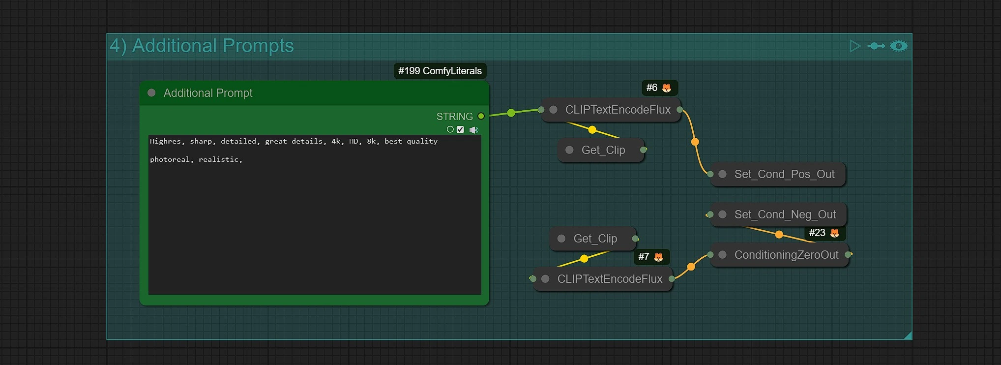Collapse the Additional Prompt node via its title dot

click(x=151, y=93)
